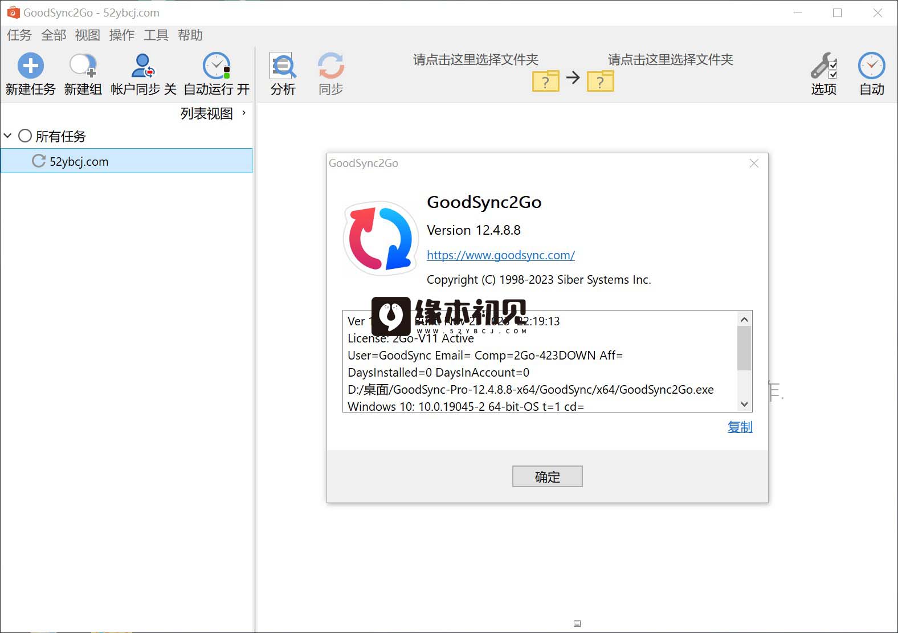The image size is (898, 633).
Task: Click the GoodSync2Go heading in About dialog
Action: coord(484,202)
